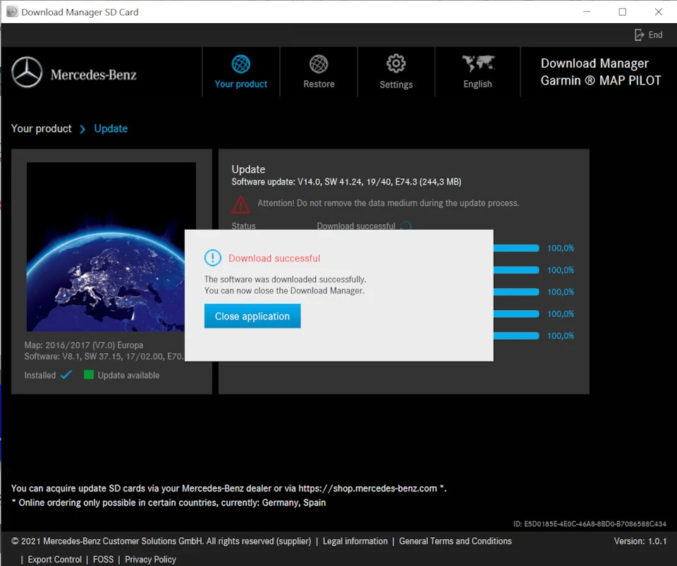Viewport: 677px width, 566px height.
Task: Click the Software update version text
Action: (346, 182)
